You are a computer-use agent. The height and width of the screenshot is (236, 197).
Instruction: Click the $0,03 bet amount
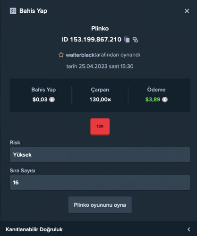tap(40, 100)
